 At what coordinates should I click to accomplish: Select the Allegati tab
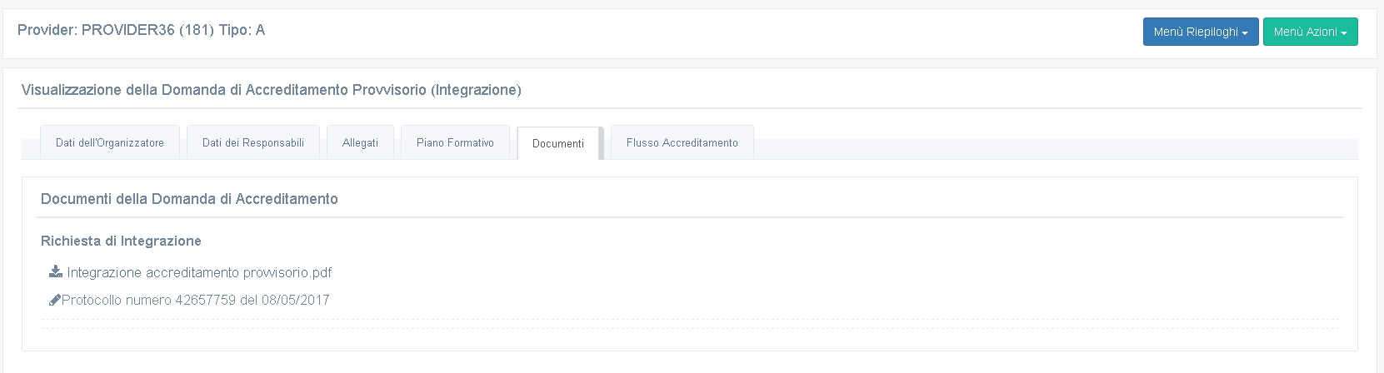tap(360, 142)
